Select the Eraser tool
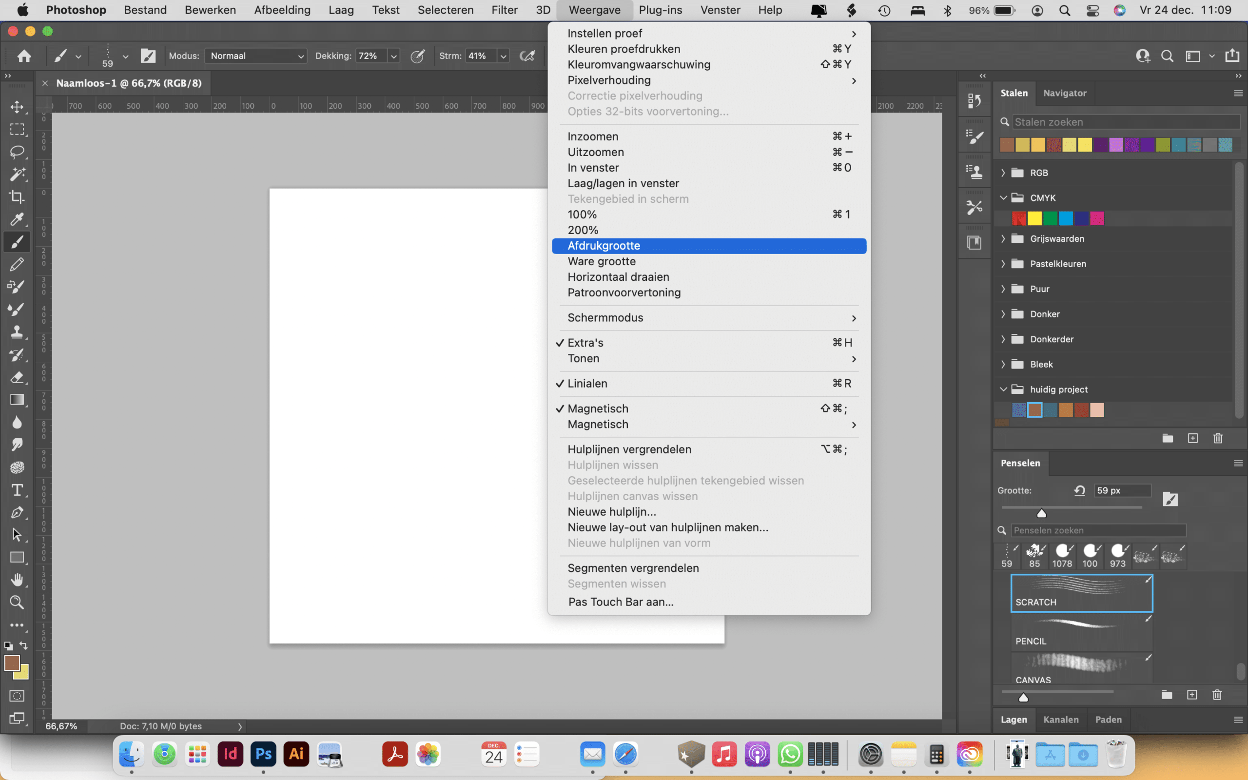The image size is (1248, 780). pos(17,377)
